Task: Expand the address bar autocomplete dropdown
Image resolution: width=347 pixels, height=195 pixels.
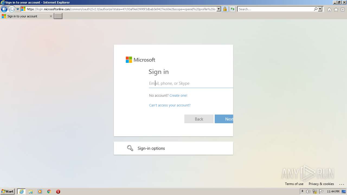Action: pos(219,9)
